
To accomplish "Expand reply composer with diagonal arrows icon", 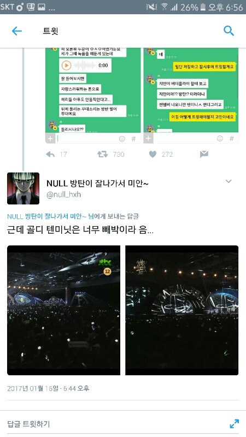I will point(235,424).
